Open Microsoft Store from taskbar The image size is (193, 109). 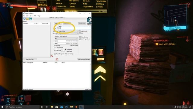click(x=57, y=107)
